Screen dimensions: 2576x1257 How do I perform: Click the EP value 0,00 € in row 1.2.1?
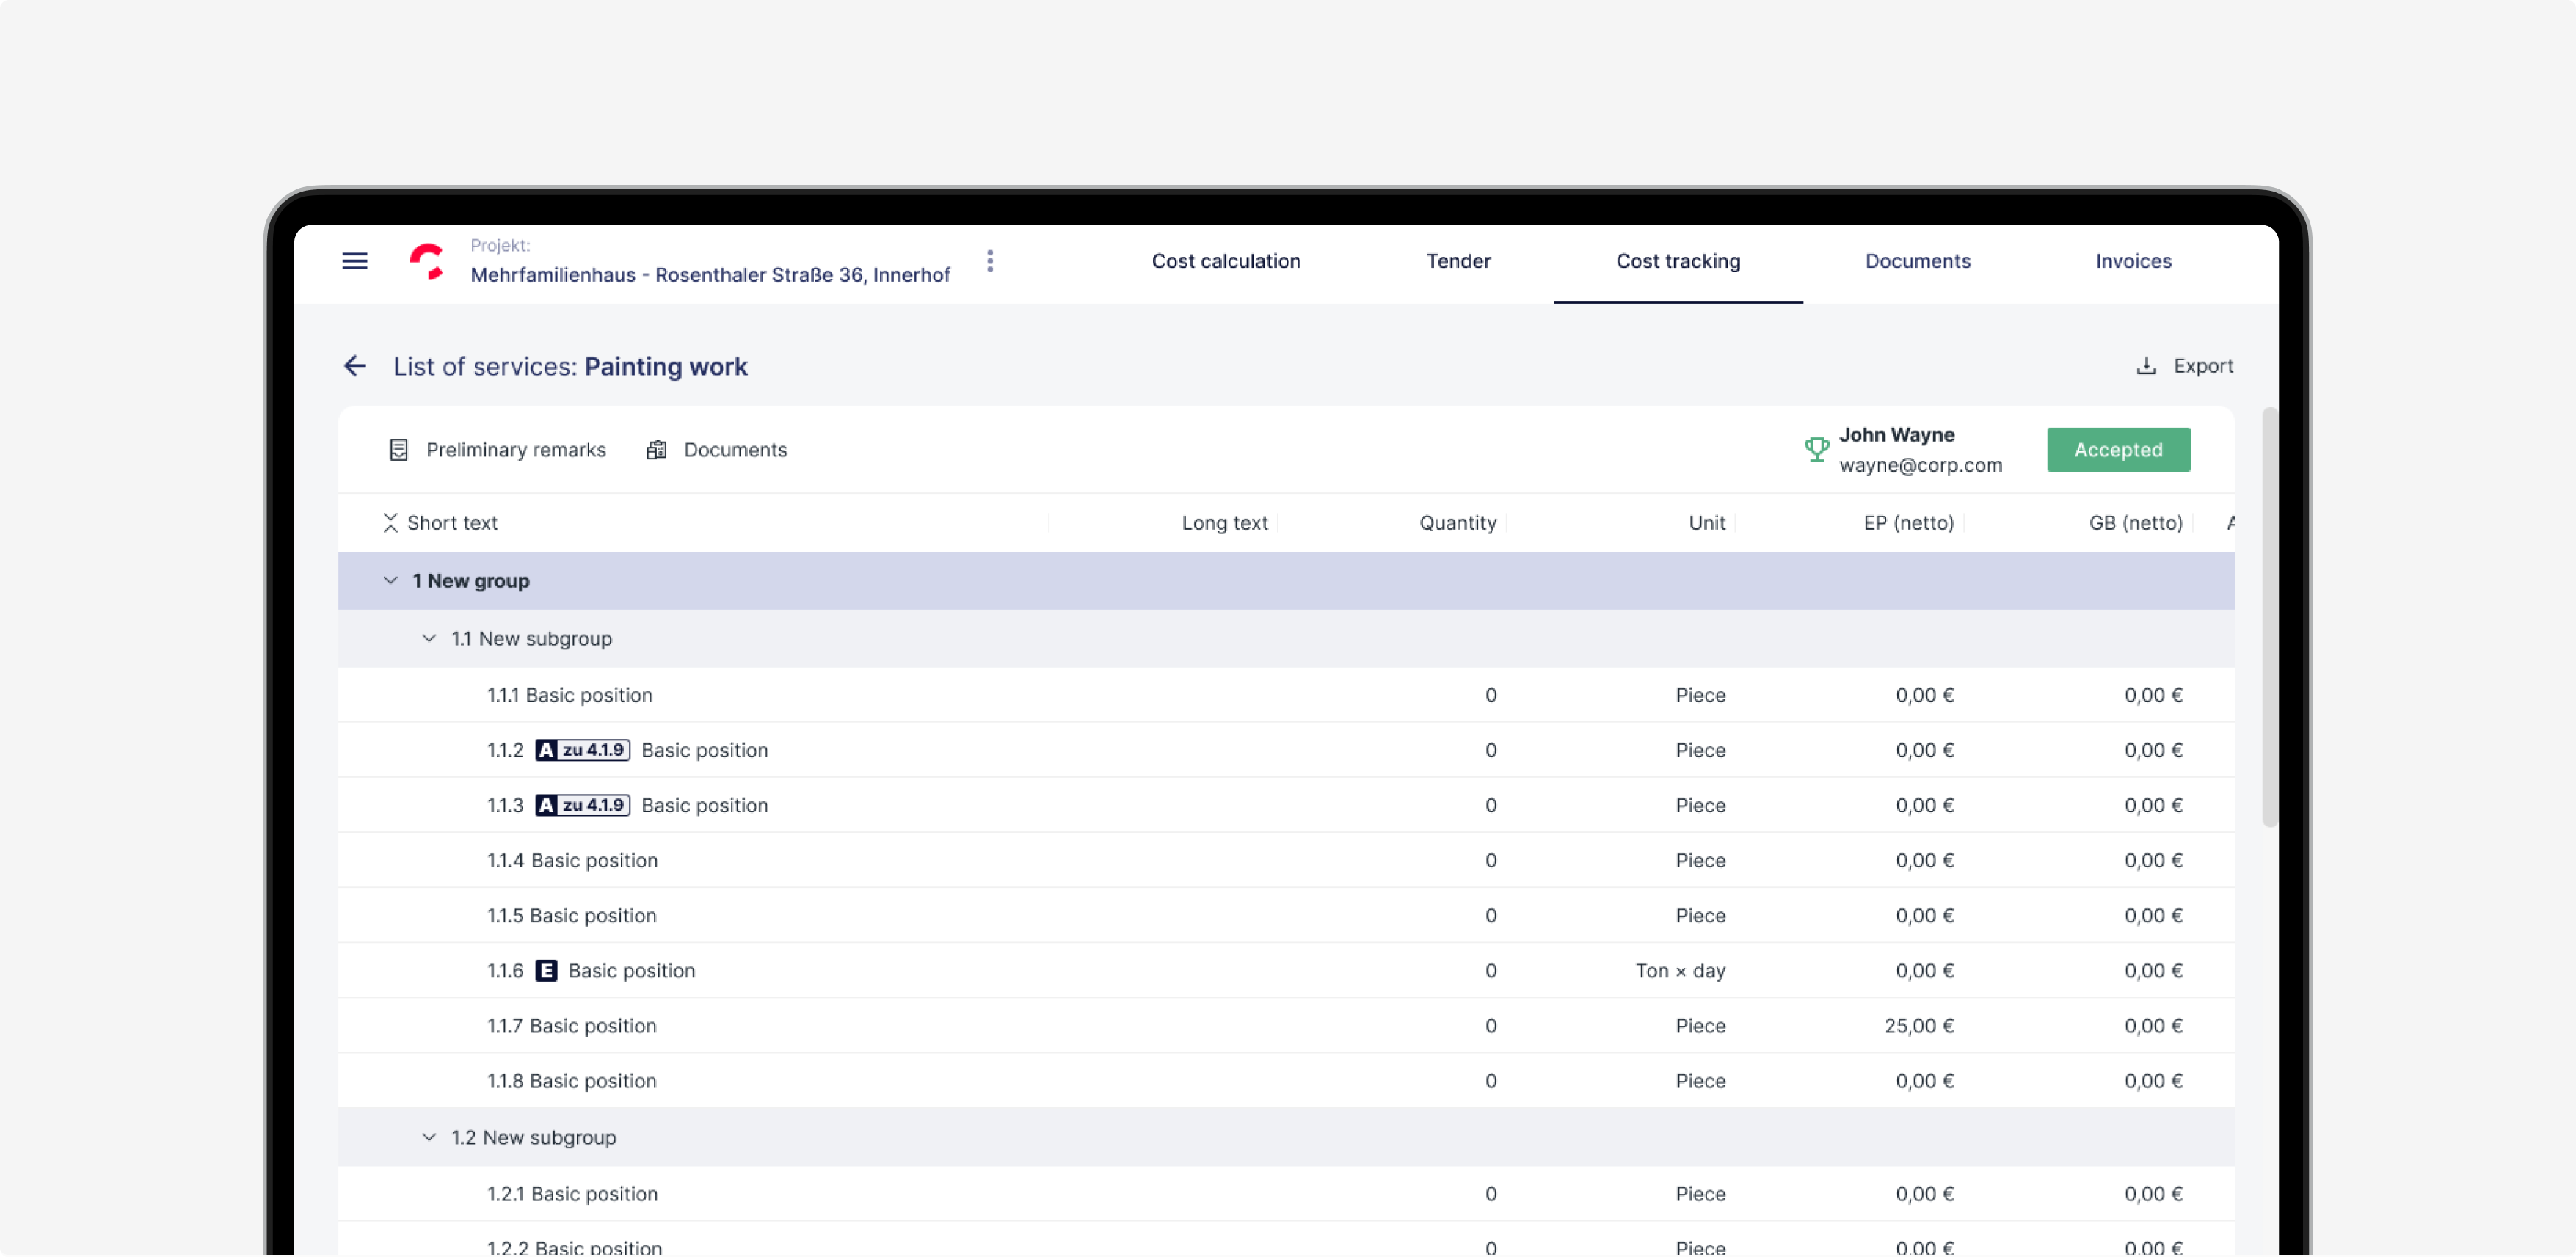pyautogui.click(x=1924, y=1193)
